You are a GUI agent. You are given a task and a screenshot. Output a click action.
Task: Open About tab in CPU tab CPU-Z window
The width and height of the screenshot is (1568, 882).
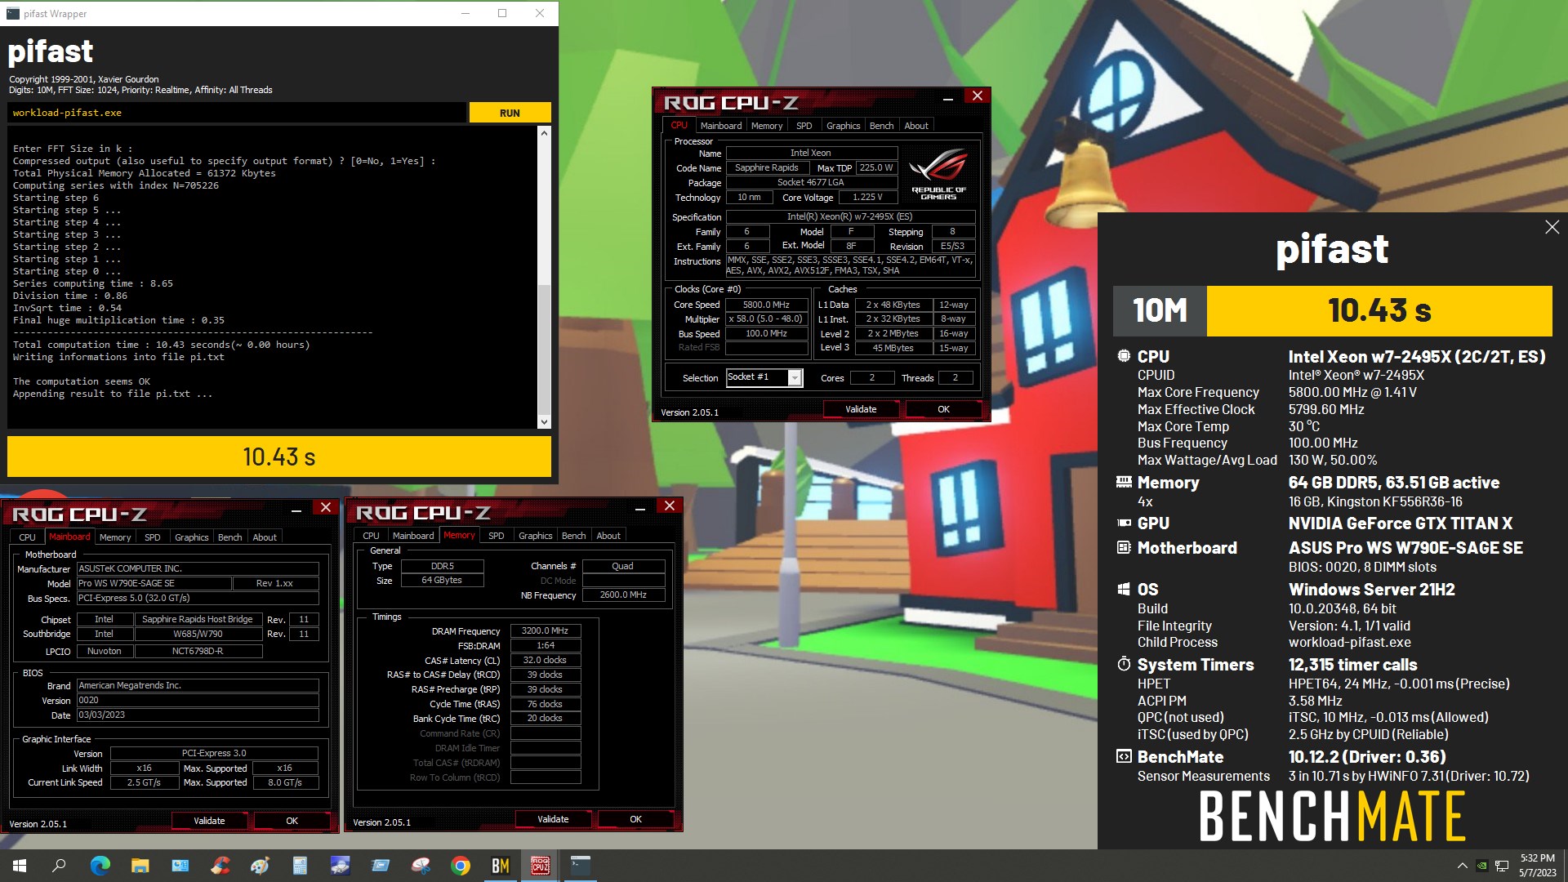(x=916, y=126)
